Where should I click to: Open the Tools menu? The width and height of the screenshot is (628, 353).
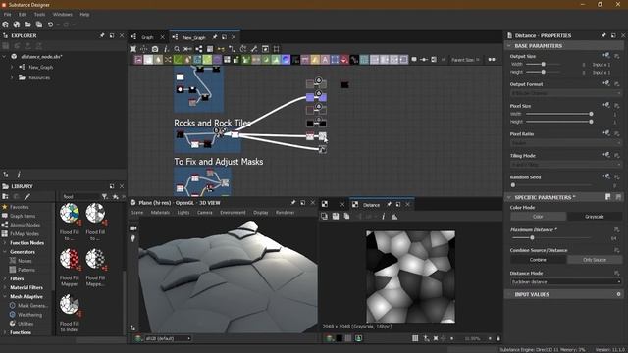pyautogui.click(x=39, y=15)
